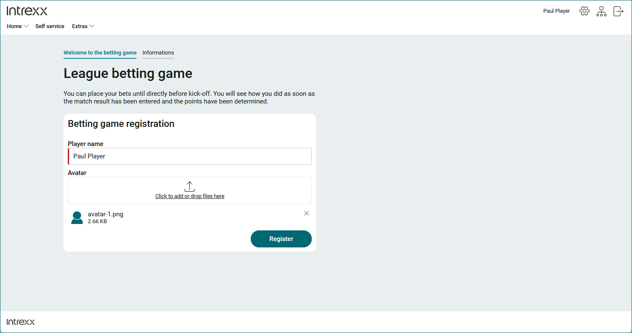The image size is (632, 333).
Task: Click the Paul Player username in the header
Action: click(556, 11)
